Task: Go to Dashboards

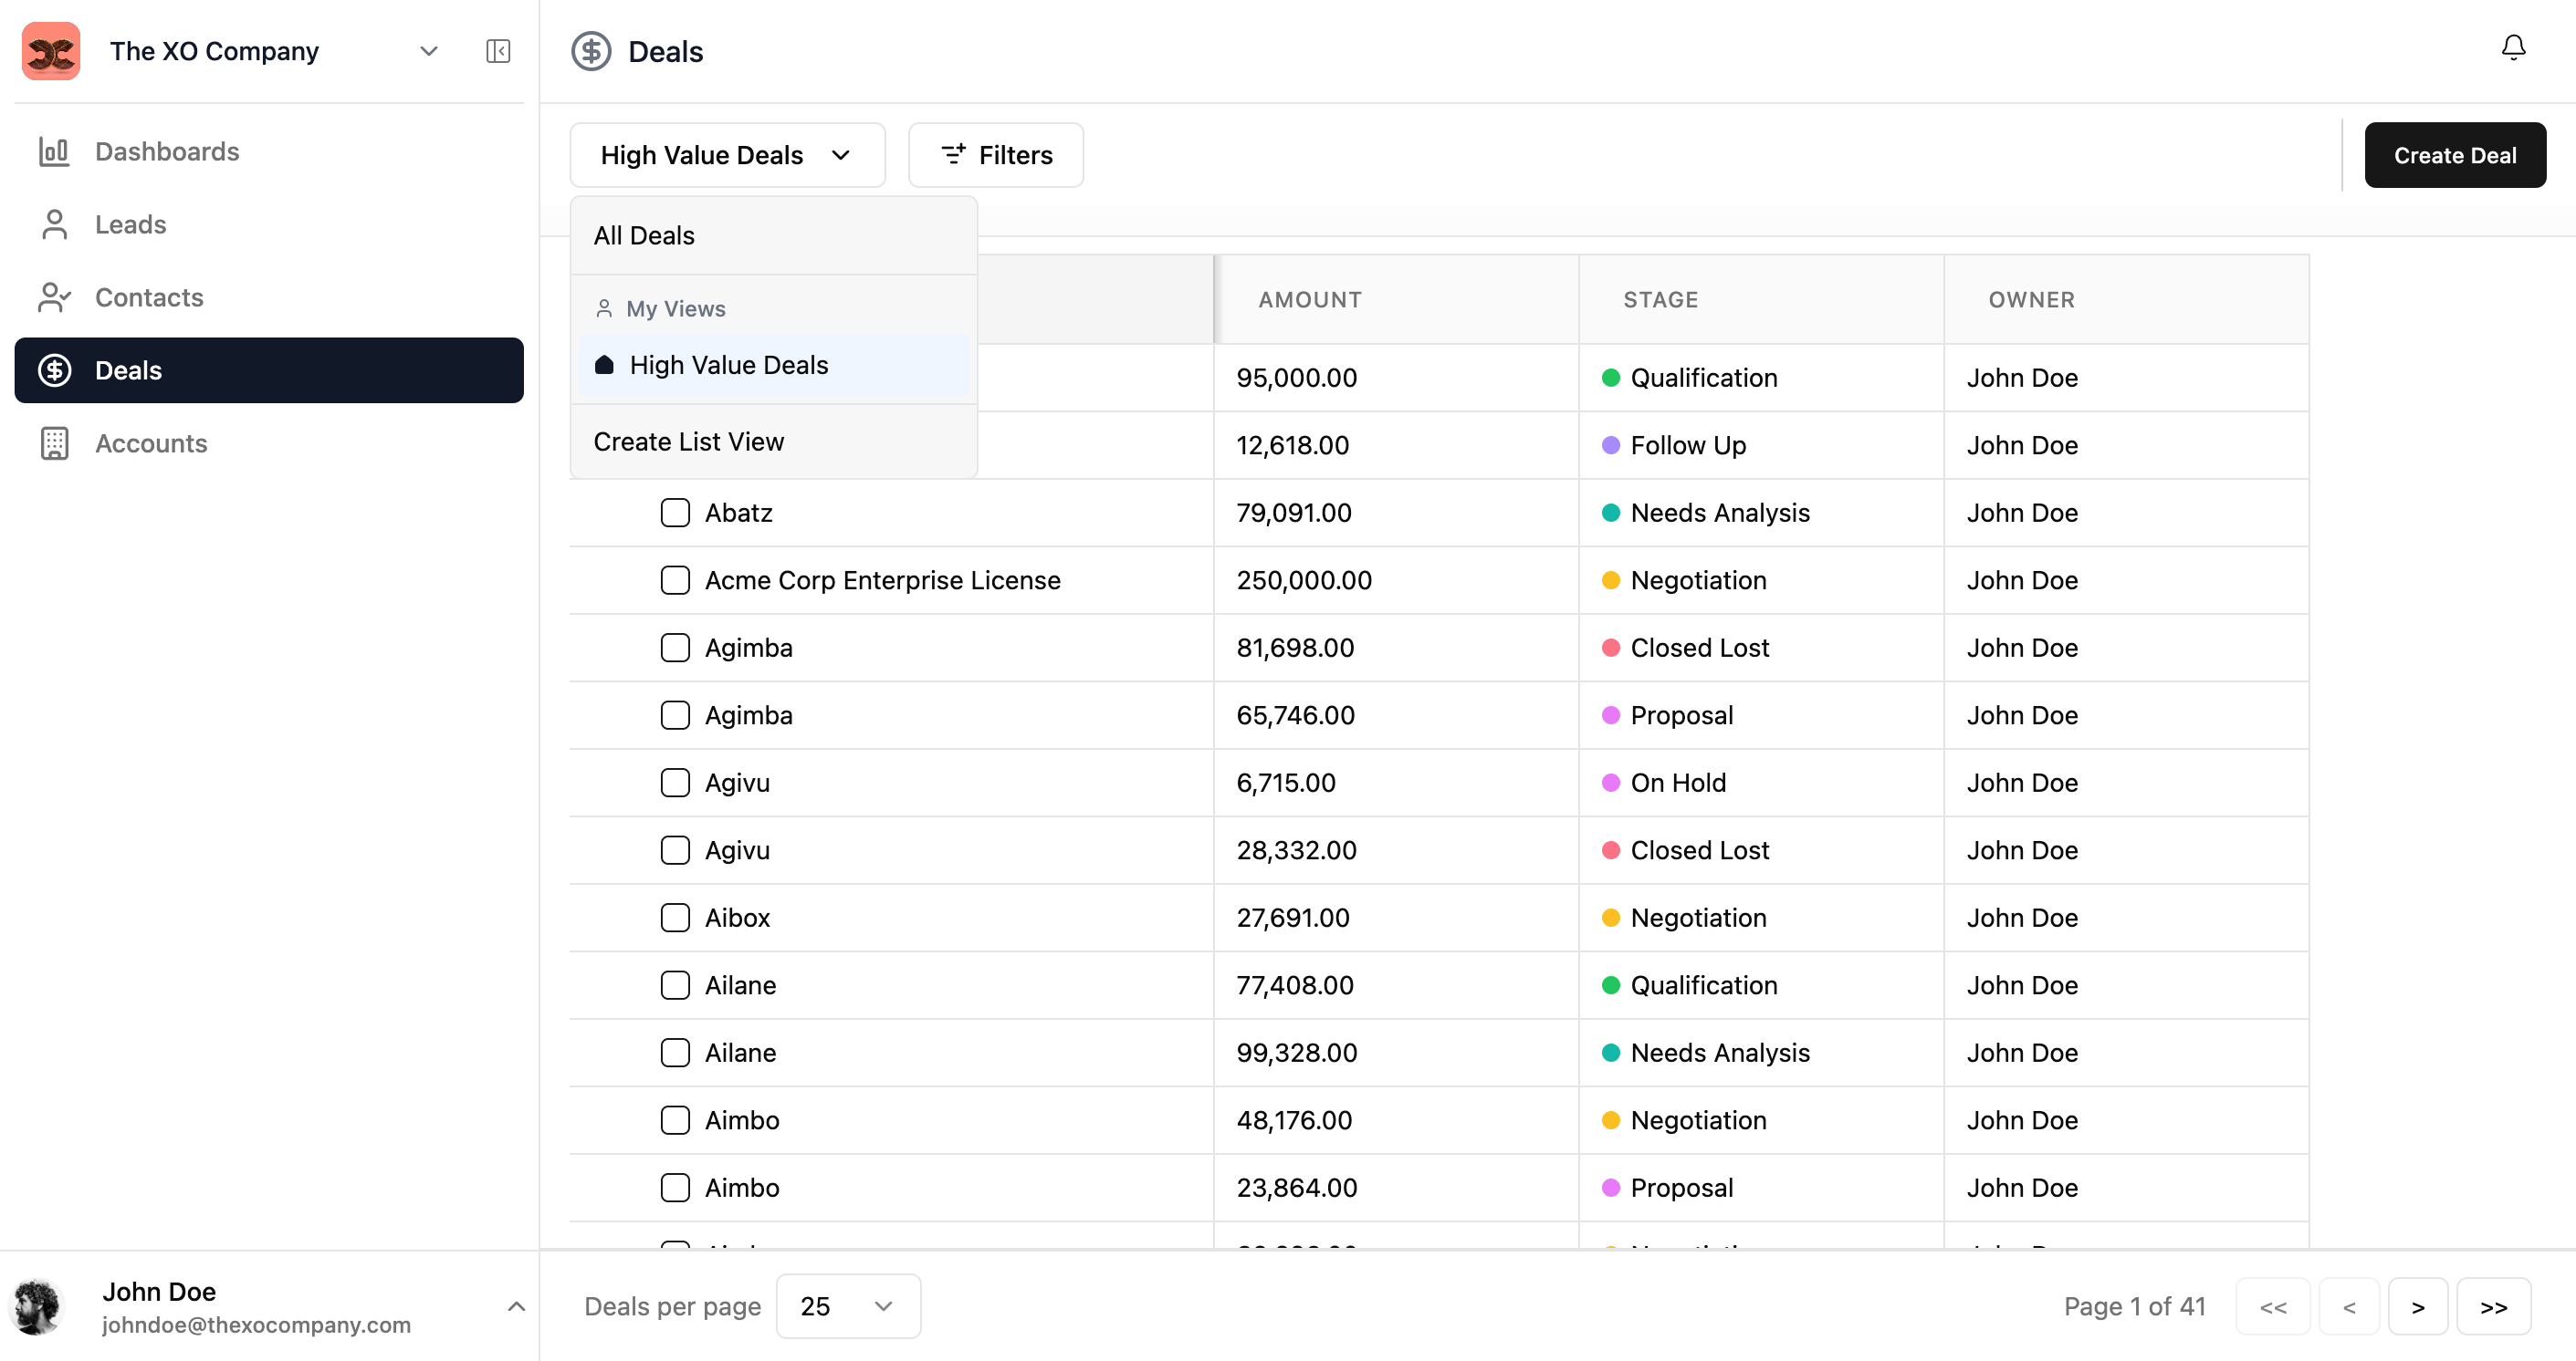Action: pos(269,151)
